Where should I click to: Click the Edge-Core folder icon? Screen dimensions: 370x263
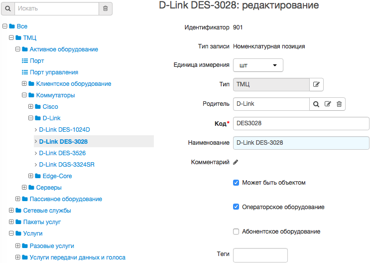coord(38,176)
